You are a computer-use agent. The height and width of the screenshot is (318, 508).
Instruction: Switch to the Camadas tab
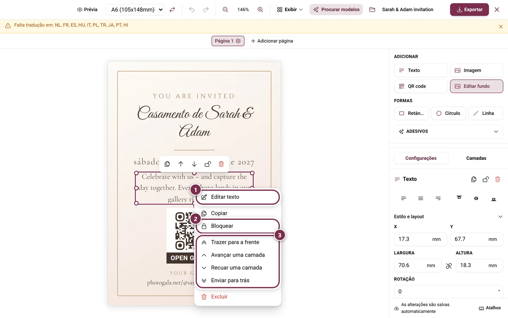(x=476, y=158)
